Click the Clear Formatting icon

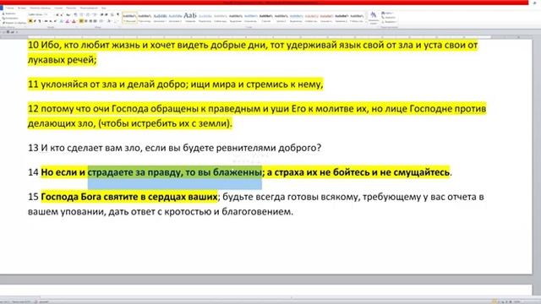75,14
